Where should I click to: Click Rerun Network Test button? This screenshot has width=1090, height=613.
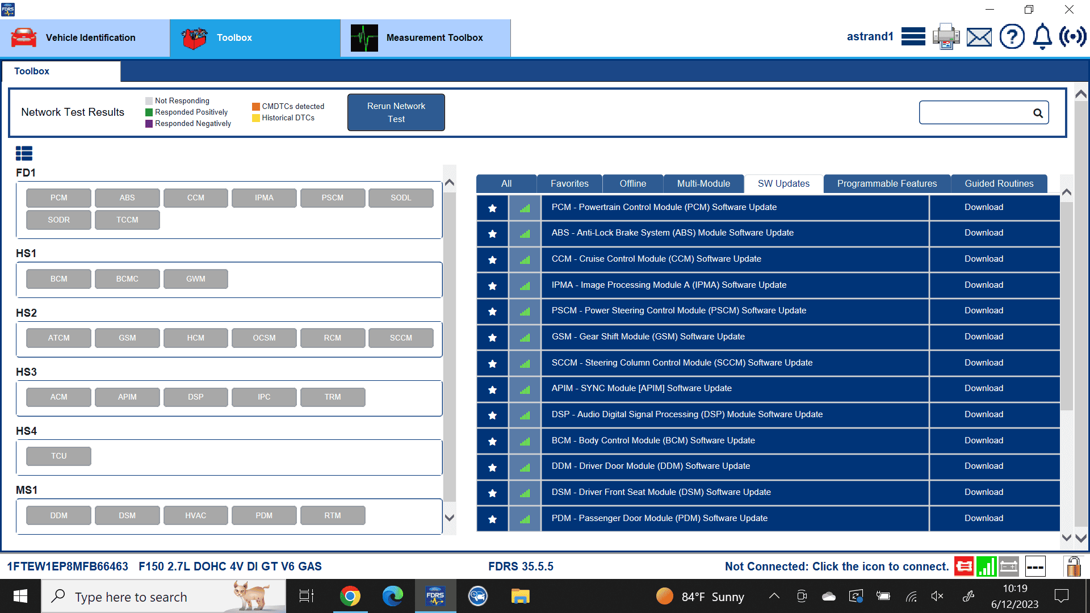[396, 112]
